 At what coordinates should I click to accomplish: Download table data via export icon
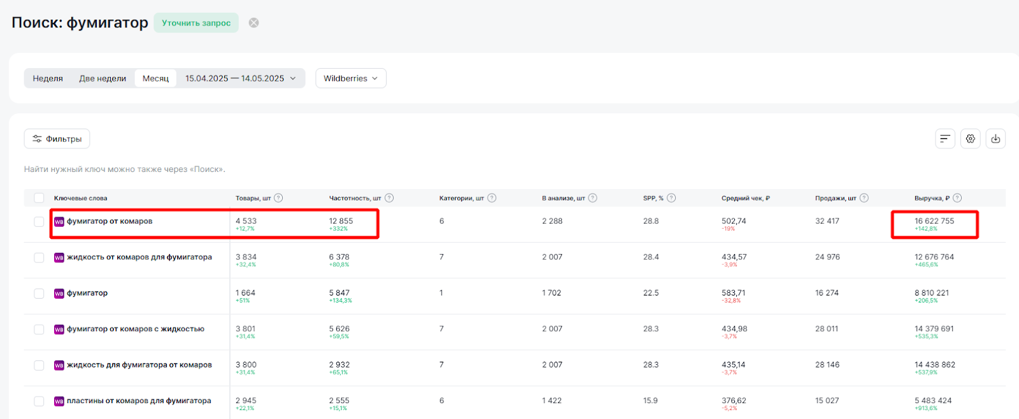point(995,139)
